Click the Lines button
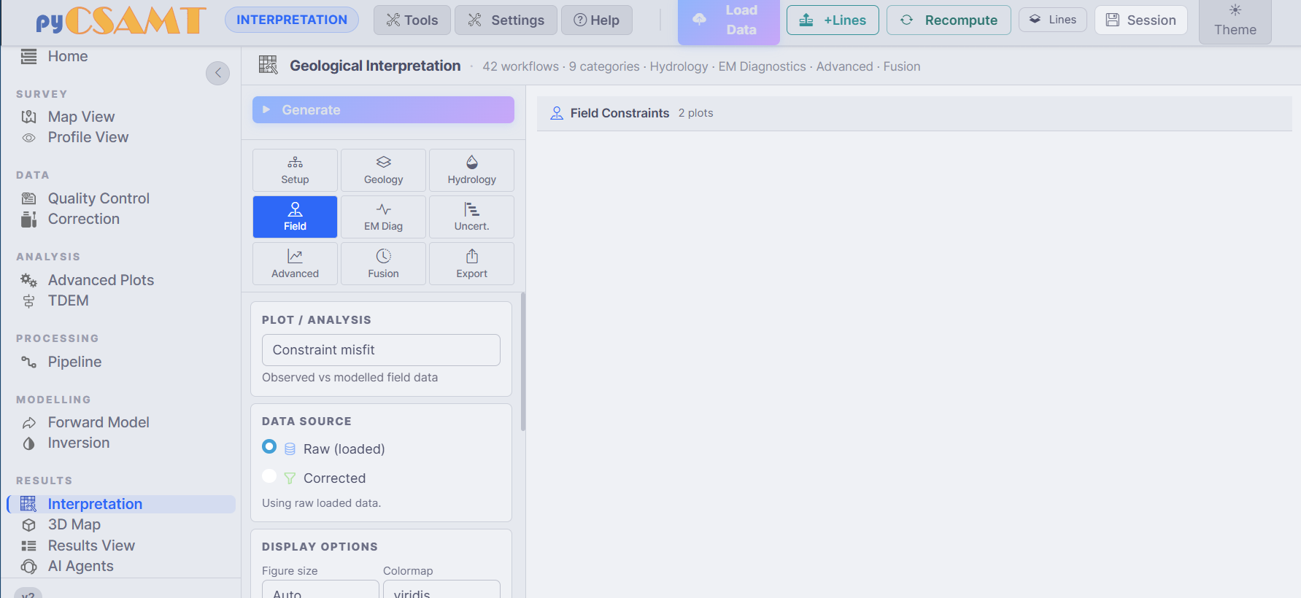The width and height of the screenshot is (1301, 598). click(1052, 20)
